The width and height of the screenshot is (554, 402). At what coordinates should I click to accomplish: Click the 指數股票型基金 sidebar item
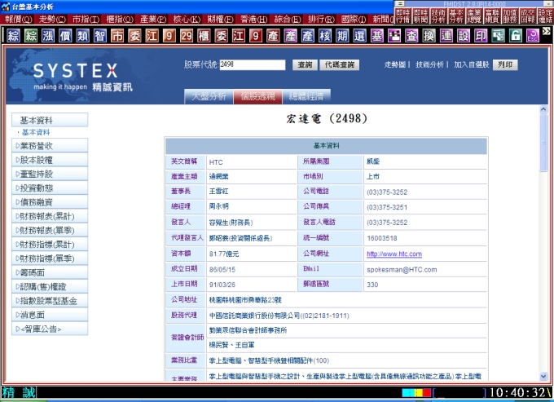pos(50,301)
